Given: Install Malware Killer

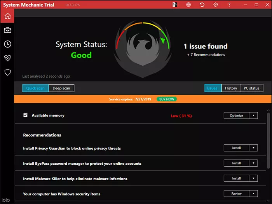Looking at the screenshot, I should click(x=236, y=178).
